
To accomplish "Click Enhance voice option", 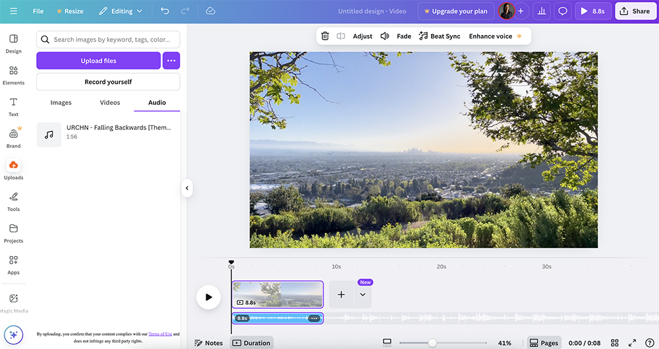I will coord(495,36).
